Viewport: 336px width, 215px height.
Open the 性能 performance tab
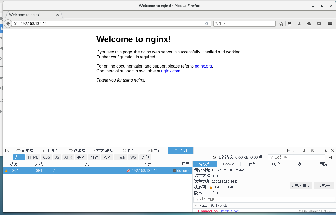click(x=129, y=151)
